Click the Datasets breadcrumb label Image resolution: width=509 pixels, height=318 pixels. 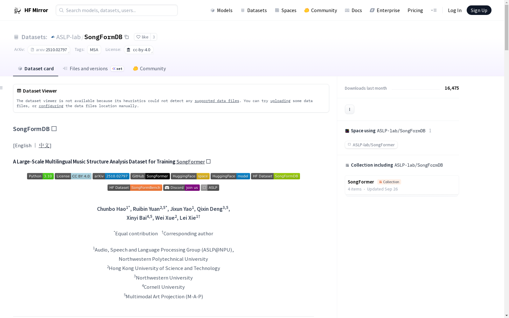(34, 37)
